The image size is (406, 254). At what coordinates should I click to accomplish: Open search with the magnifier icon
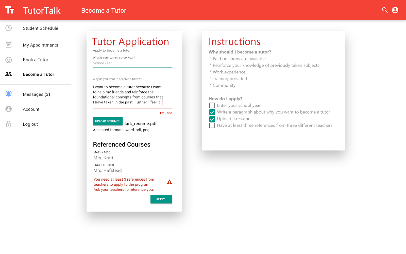[385, 10]
